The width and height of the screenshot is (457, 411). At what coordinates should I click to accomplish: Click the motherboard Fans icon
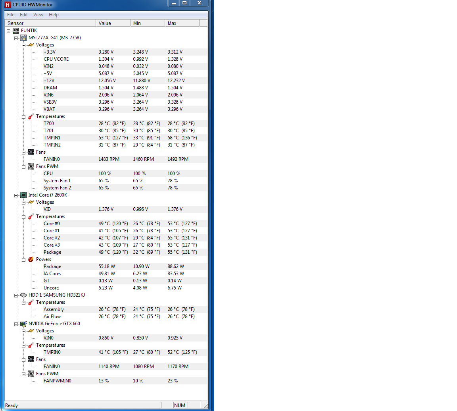coord(31,152)
